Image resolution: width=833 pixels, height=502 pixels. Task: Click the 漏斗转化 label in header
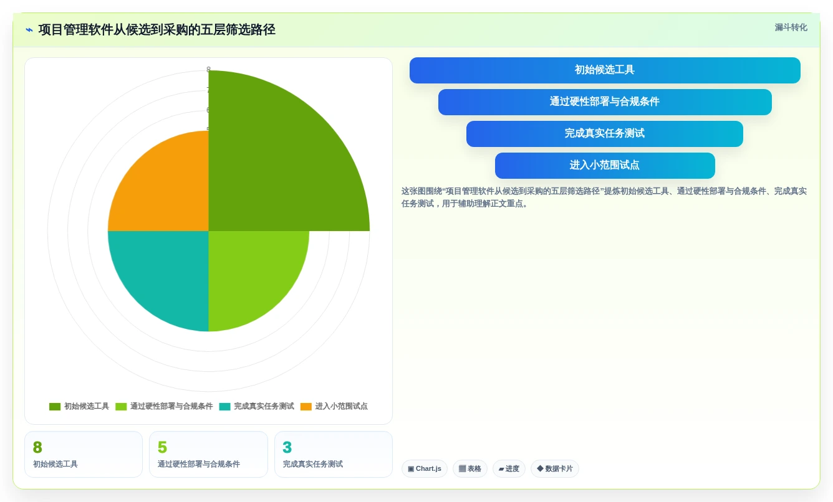pyautogui.click(x=791, y=27)
